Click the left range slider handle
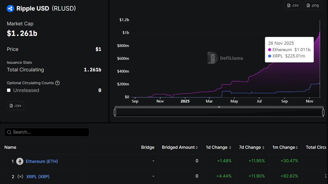The height and width of the screenshot is (184, 328). coord(115,112)
